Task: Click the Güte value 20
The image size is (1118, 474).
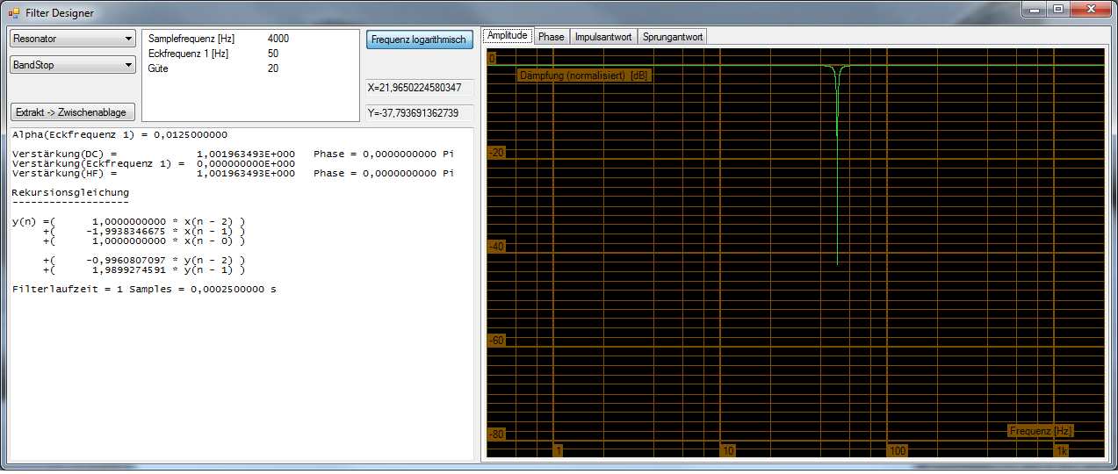Action: click(273, 68)
